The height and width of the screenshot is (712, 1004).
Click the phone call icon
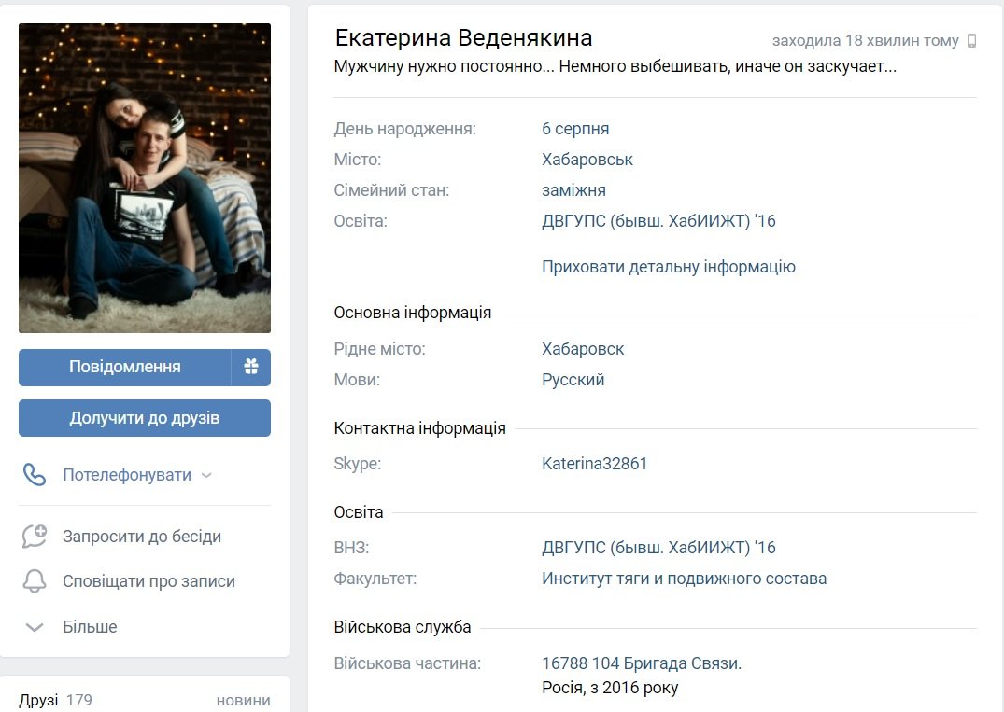pos(35,475)
